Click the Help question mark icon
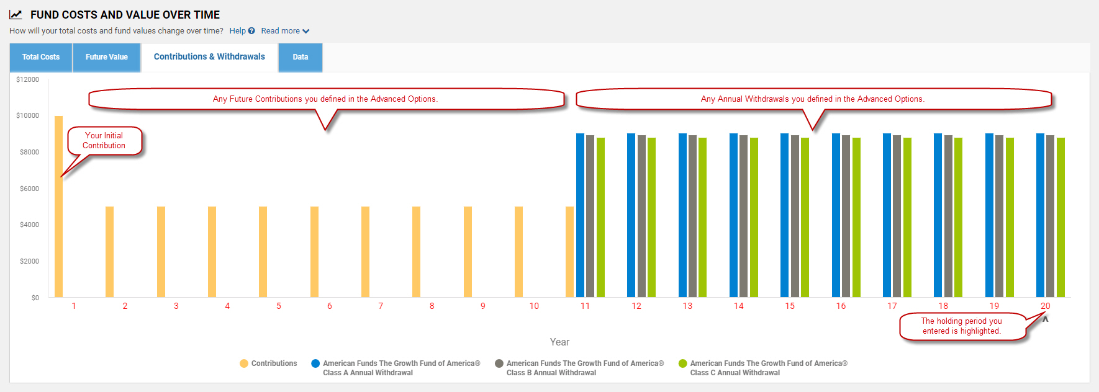 pyautogui.click(x=251, y=31)
